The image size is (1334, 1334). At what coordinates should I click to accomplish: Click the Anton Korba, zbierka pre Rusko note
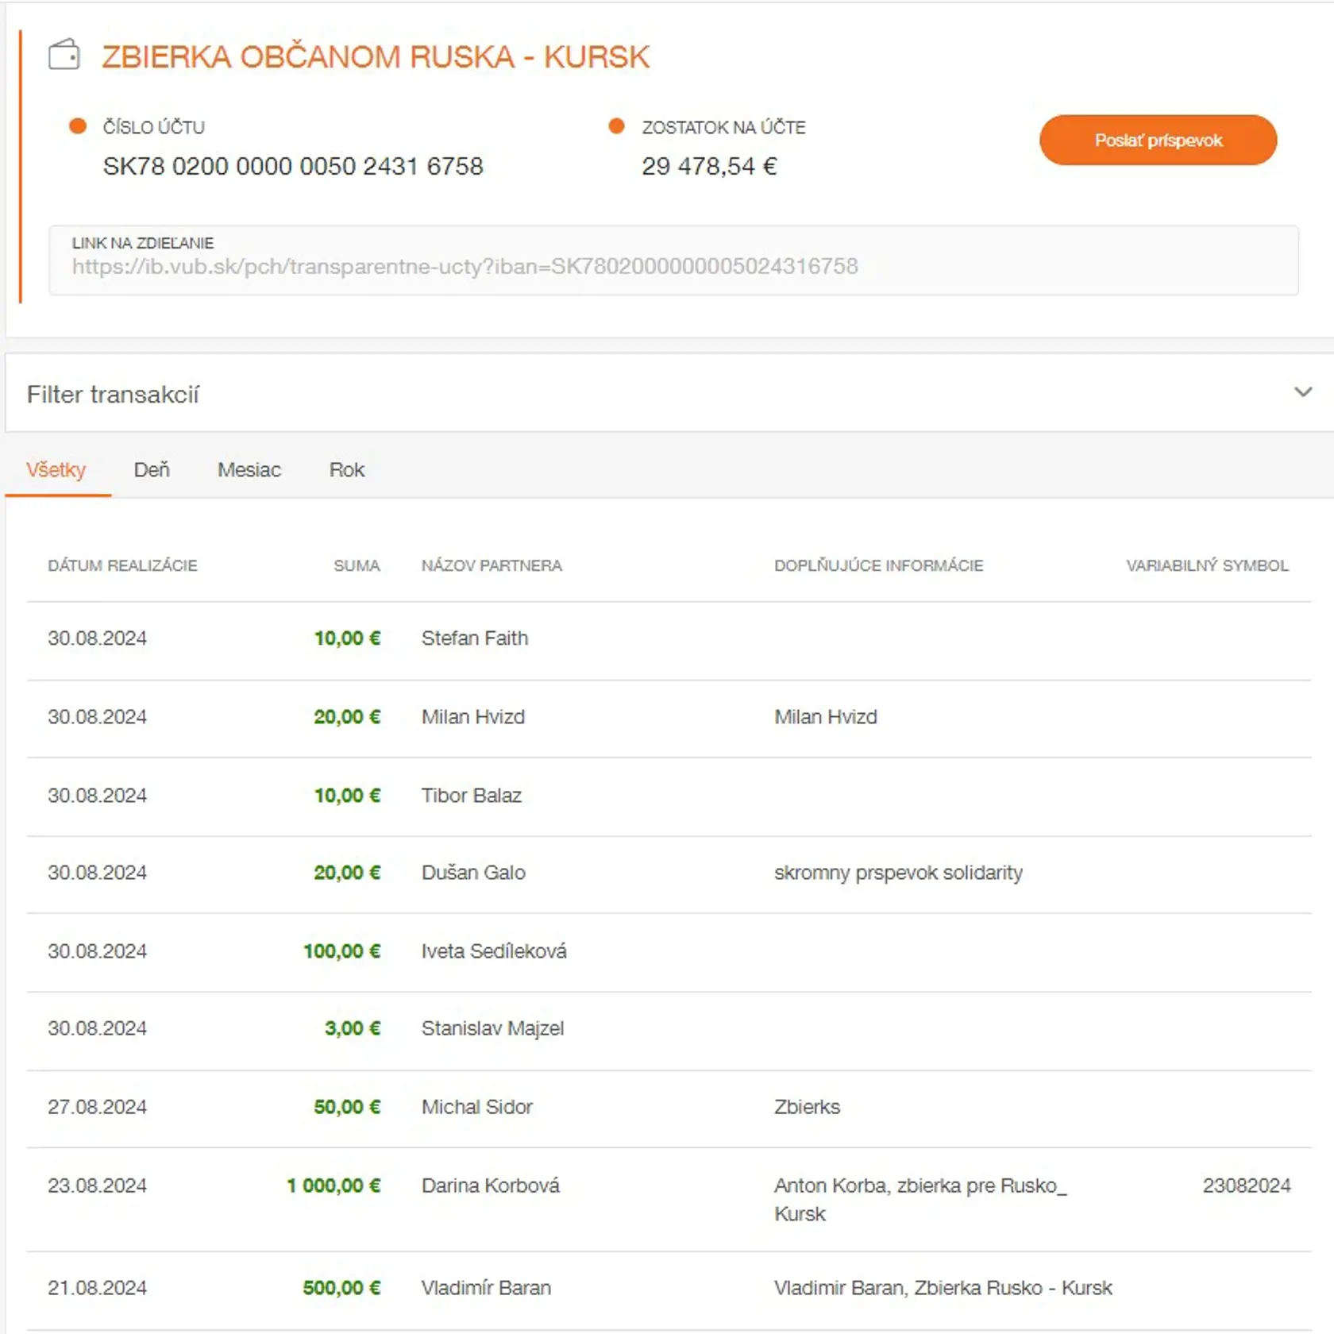tap(920, 1200)
